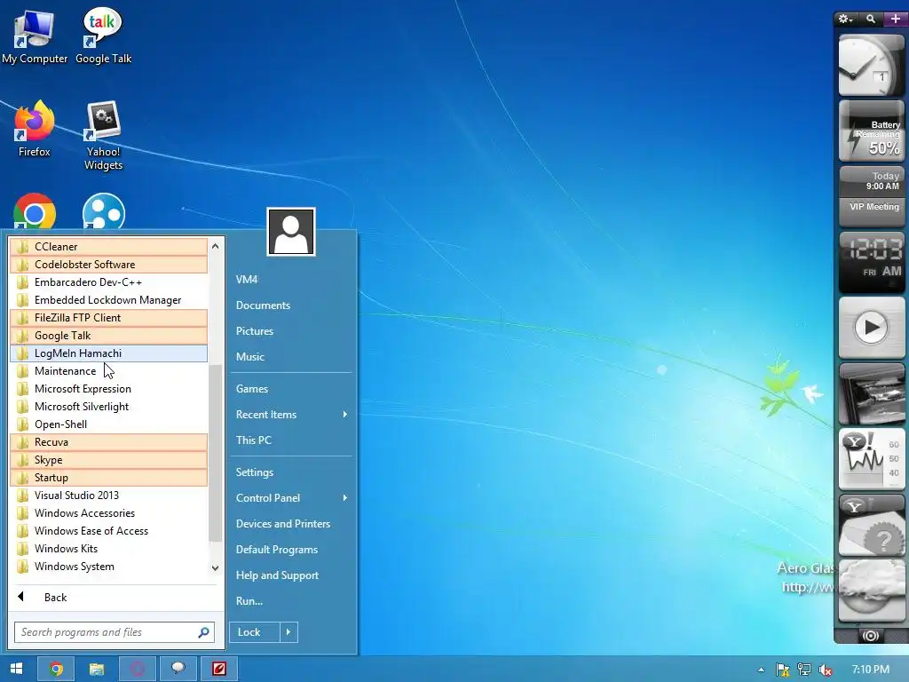This screenshot has width=909, height=682.
Task: Expand the Embarcadero Dev-C++ folder
Action: click(108, 282)
